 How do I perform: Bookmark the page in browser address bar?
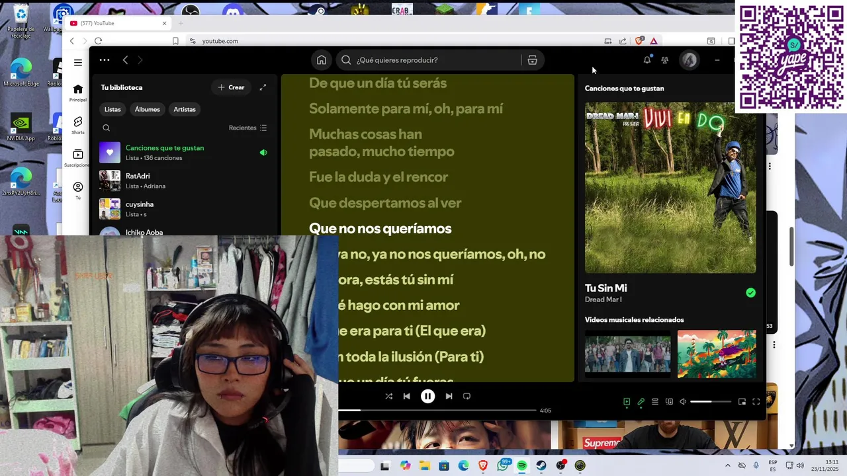tap(175, 41)
